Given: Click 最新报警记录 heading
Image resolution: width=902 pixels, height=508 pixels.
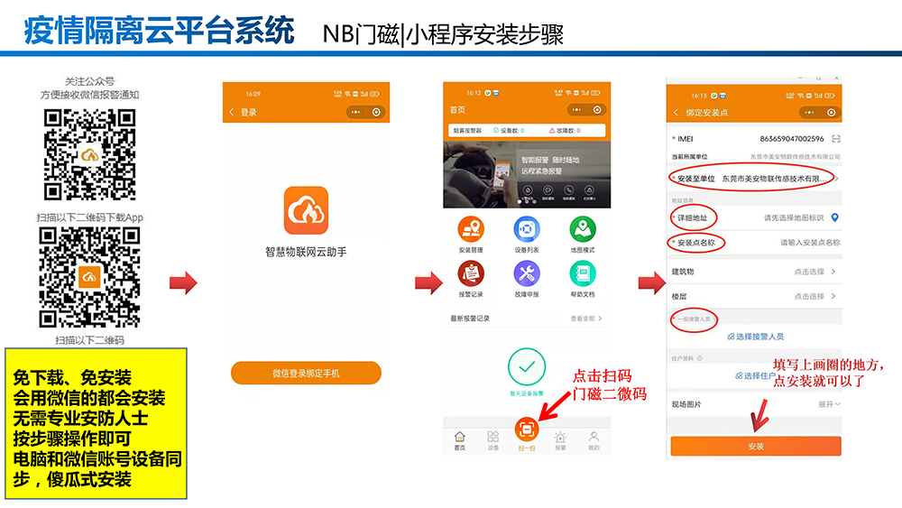Looking at the screenshot, I should point(470,319).
